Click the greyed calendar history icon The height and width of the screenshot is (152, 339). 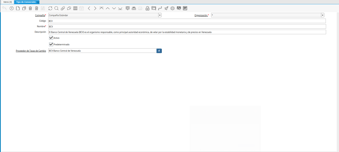pyautogui.click(x=81, y=8)
